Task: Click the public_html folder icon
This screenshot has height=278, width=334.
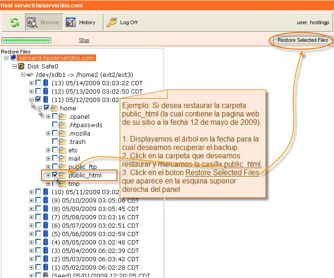Action: (62, 175)
